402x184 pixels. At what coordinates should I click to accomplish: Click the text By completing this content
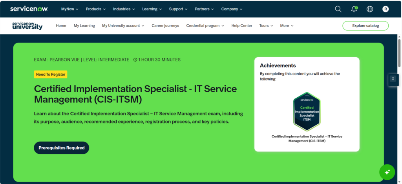[300, 77]
